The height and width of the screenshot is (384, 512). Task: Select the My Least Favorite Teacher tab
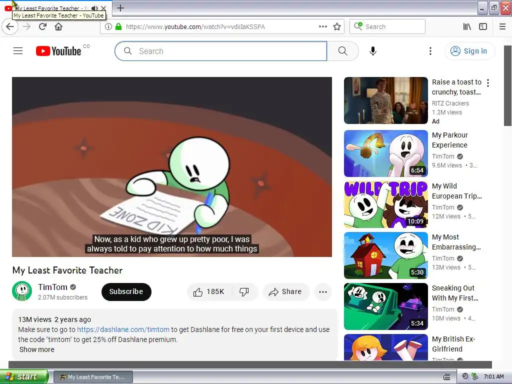point(55,8)
